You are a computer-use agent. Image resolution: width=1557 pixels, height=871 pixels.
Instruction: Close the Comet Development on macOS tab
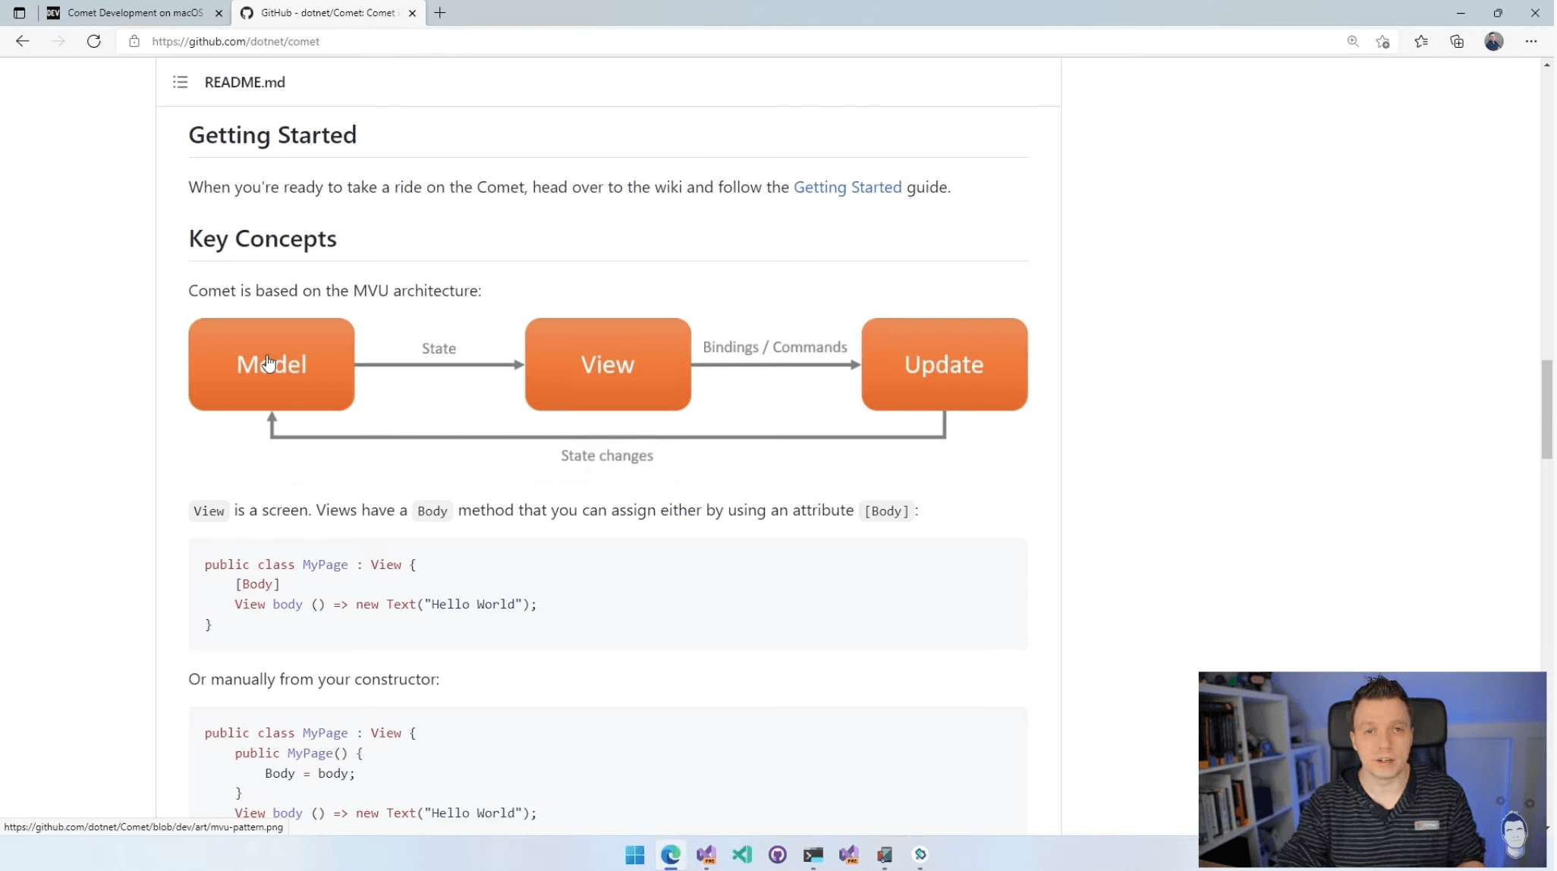click(x=219, y=13)
